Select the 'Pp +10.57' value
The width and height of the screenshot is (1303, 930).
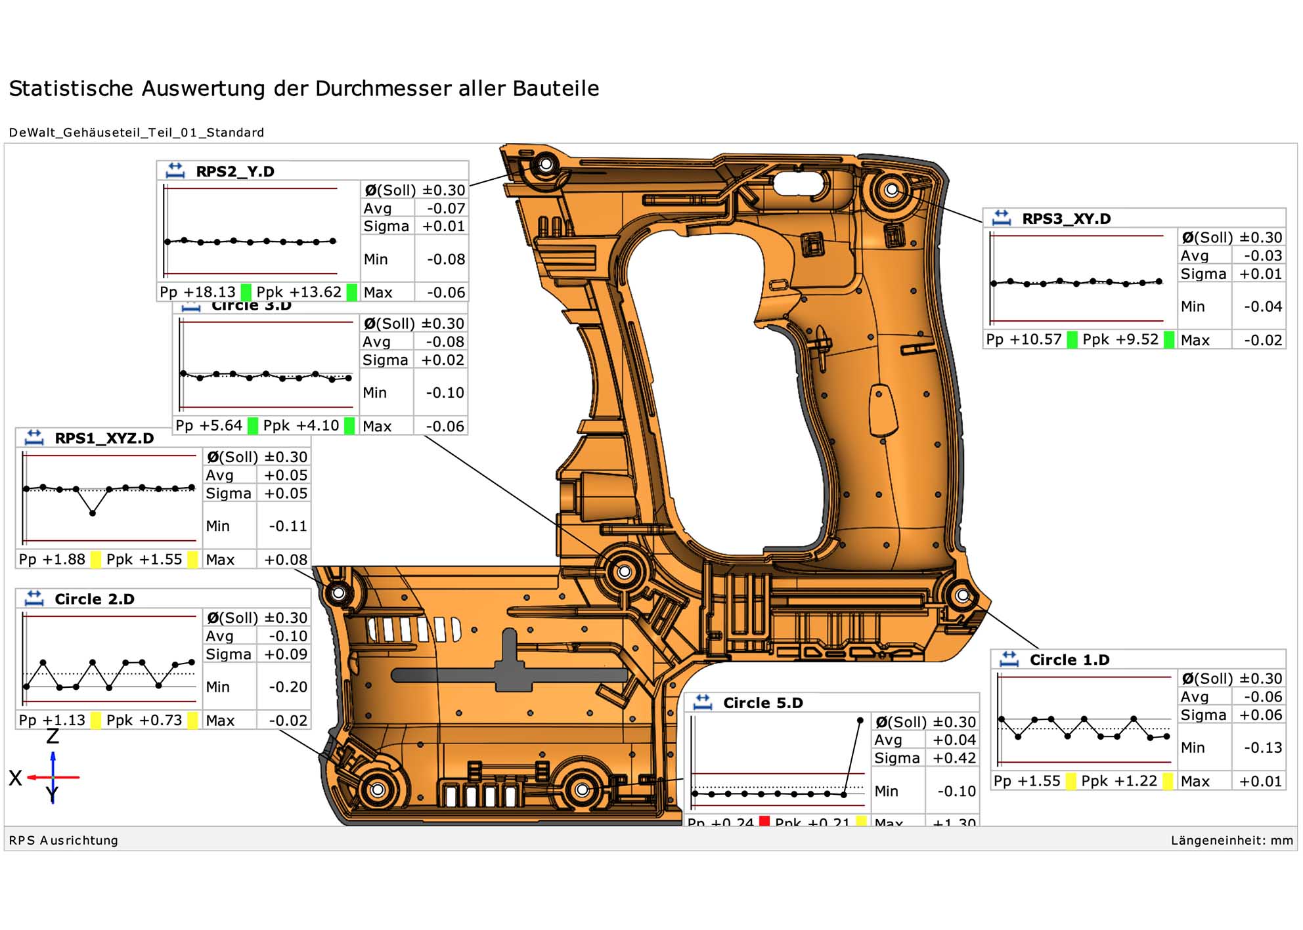pyautogui.click(x=1024, y=339)
